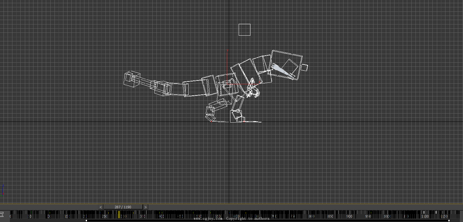
Task: Step to the next frame with the right arrow
Action: click(x=145, y=207)
